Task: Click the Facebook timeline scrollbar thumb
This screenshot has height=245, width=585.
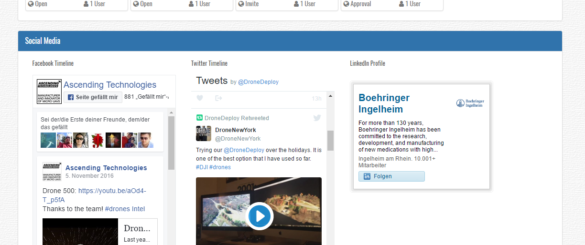Action: pyautogui.click(x=171, y=143)
